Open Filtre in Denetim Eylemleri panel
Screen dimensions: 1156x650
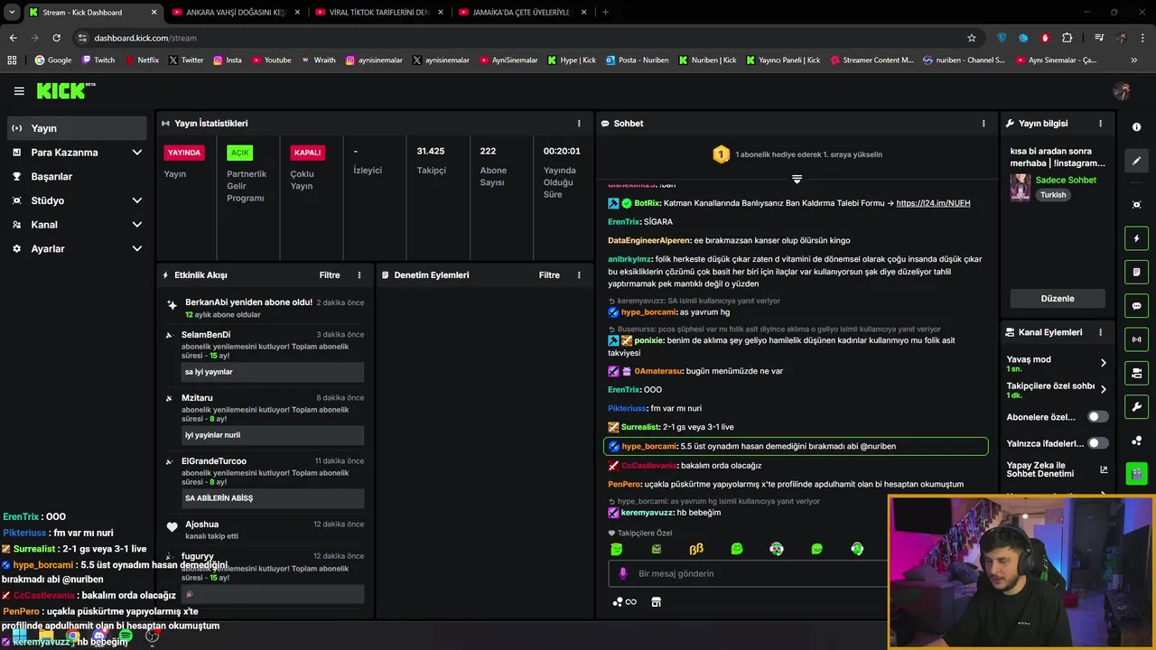(549, 274)
